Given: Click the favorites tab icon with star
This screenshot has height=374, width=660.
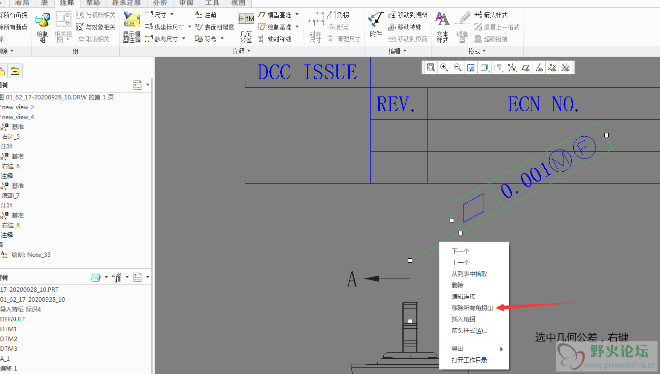Looking at the screenshot, I should [15, 71].
